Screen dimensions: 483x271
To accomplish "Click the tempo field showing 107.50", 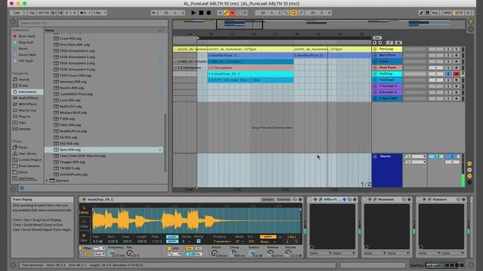I will 44,13.
